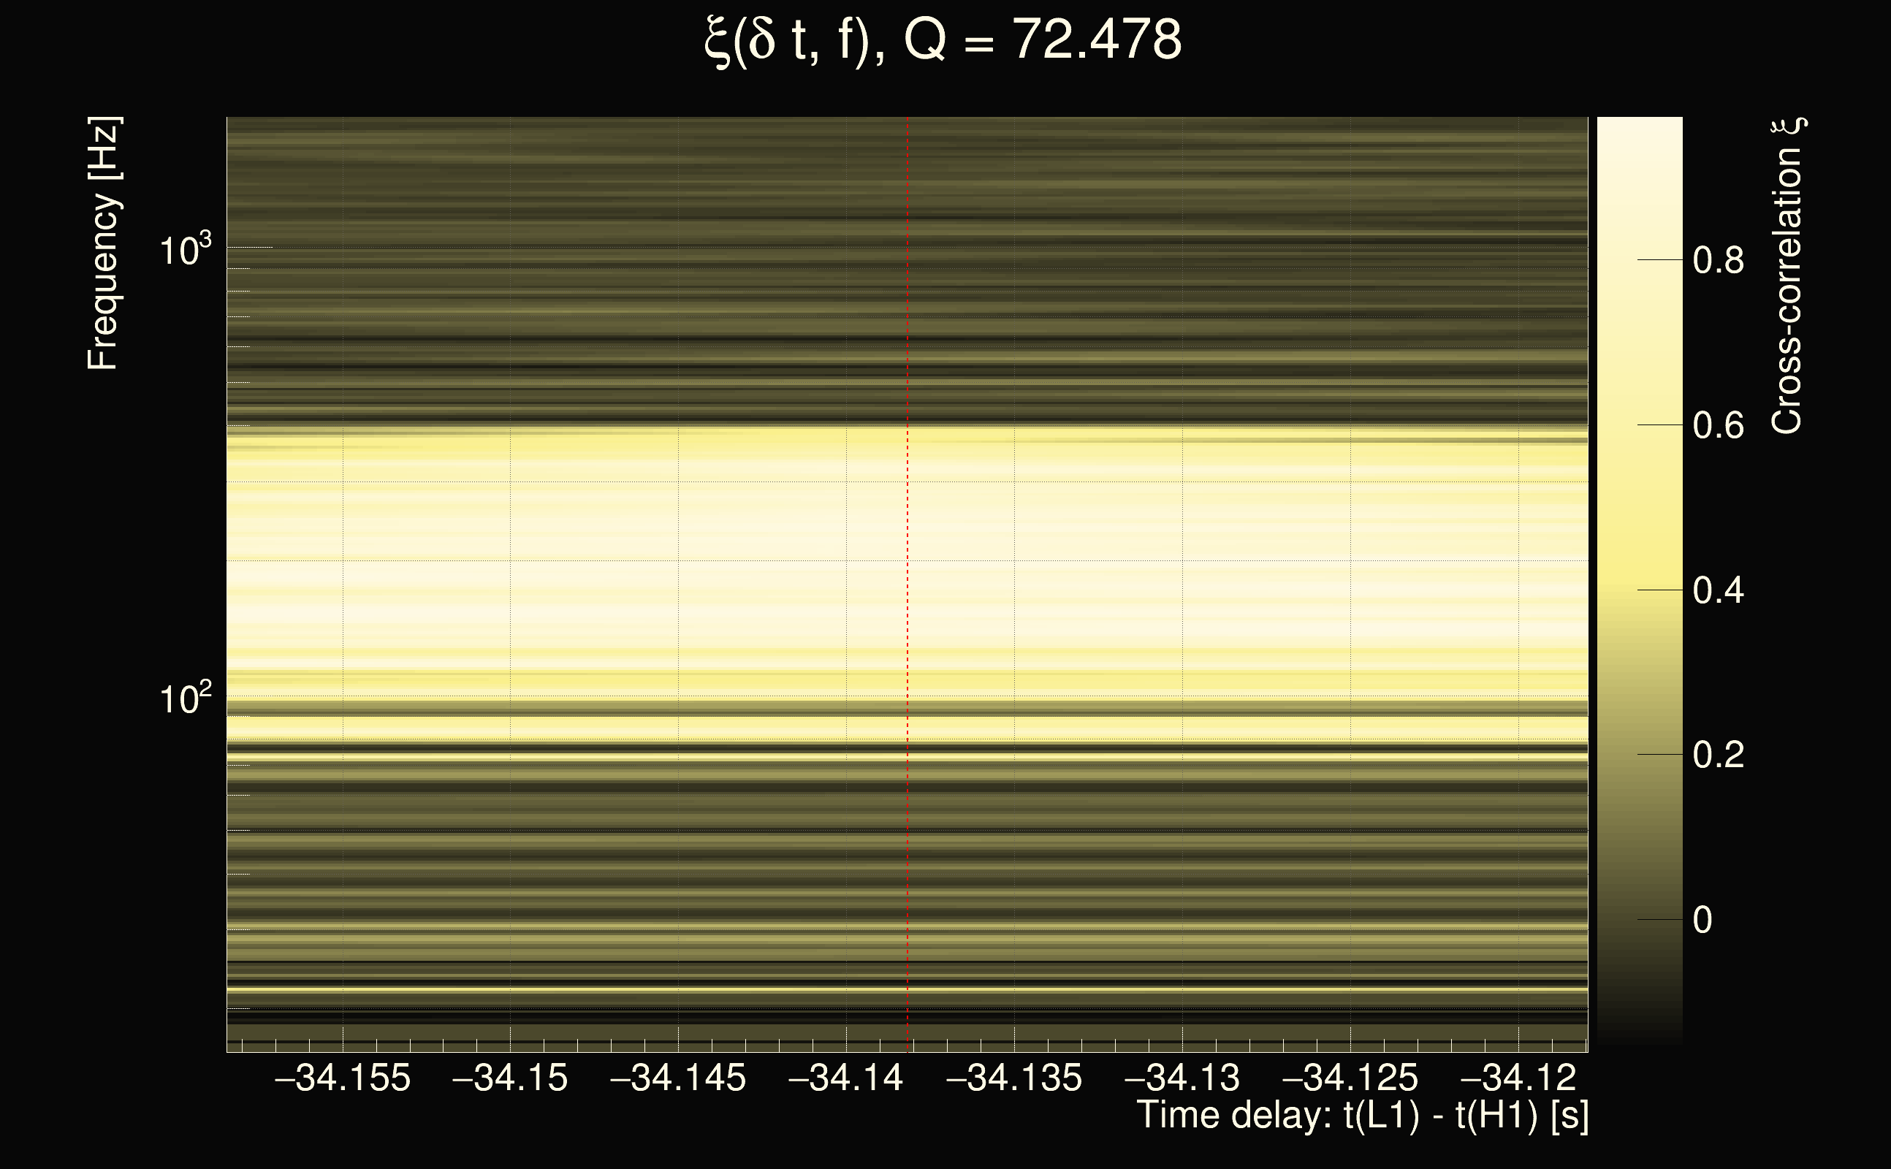Click the 0 colorbar tick label
This screenshot has height=1169, width=1891.
tap(1702, 920)
